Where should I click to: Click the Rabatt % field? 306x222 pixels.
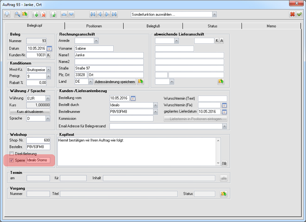[36, 83]
